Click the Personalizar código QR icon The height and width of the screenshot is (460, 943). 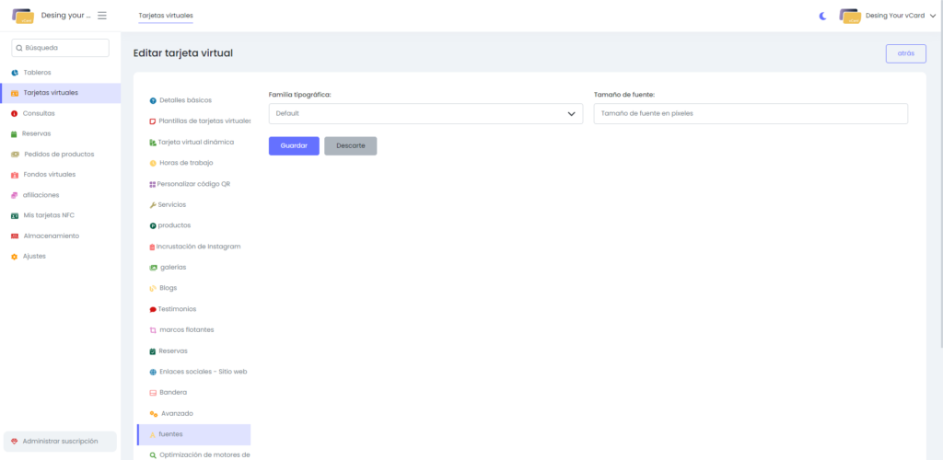coord(152,184)
